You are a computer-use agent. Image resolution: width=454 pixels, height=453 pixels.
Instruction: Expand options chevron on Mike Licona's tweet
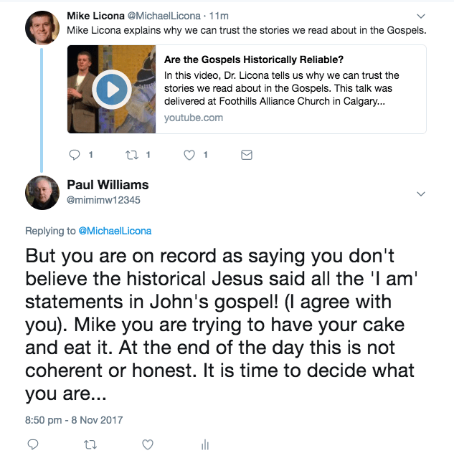click(421, 15)
